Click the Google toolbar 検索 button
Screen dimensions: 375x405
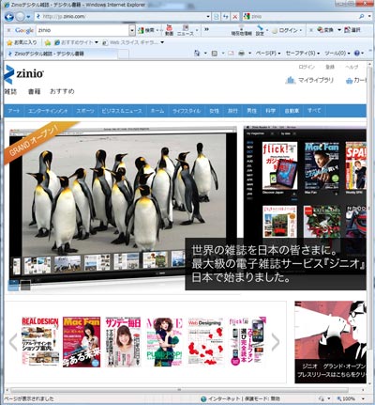pyautogui.click(x=146, y=30)
